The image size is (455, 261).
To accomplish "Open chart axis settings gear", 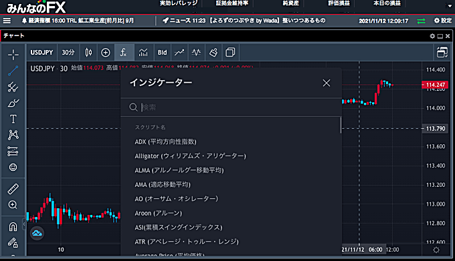I will (436, 250).
